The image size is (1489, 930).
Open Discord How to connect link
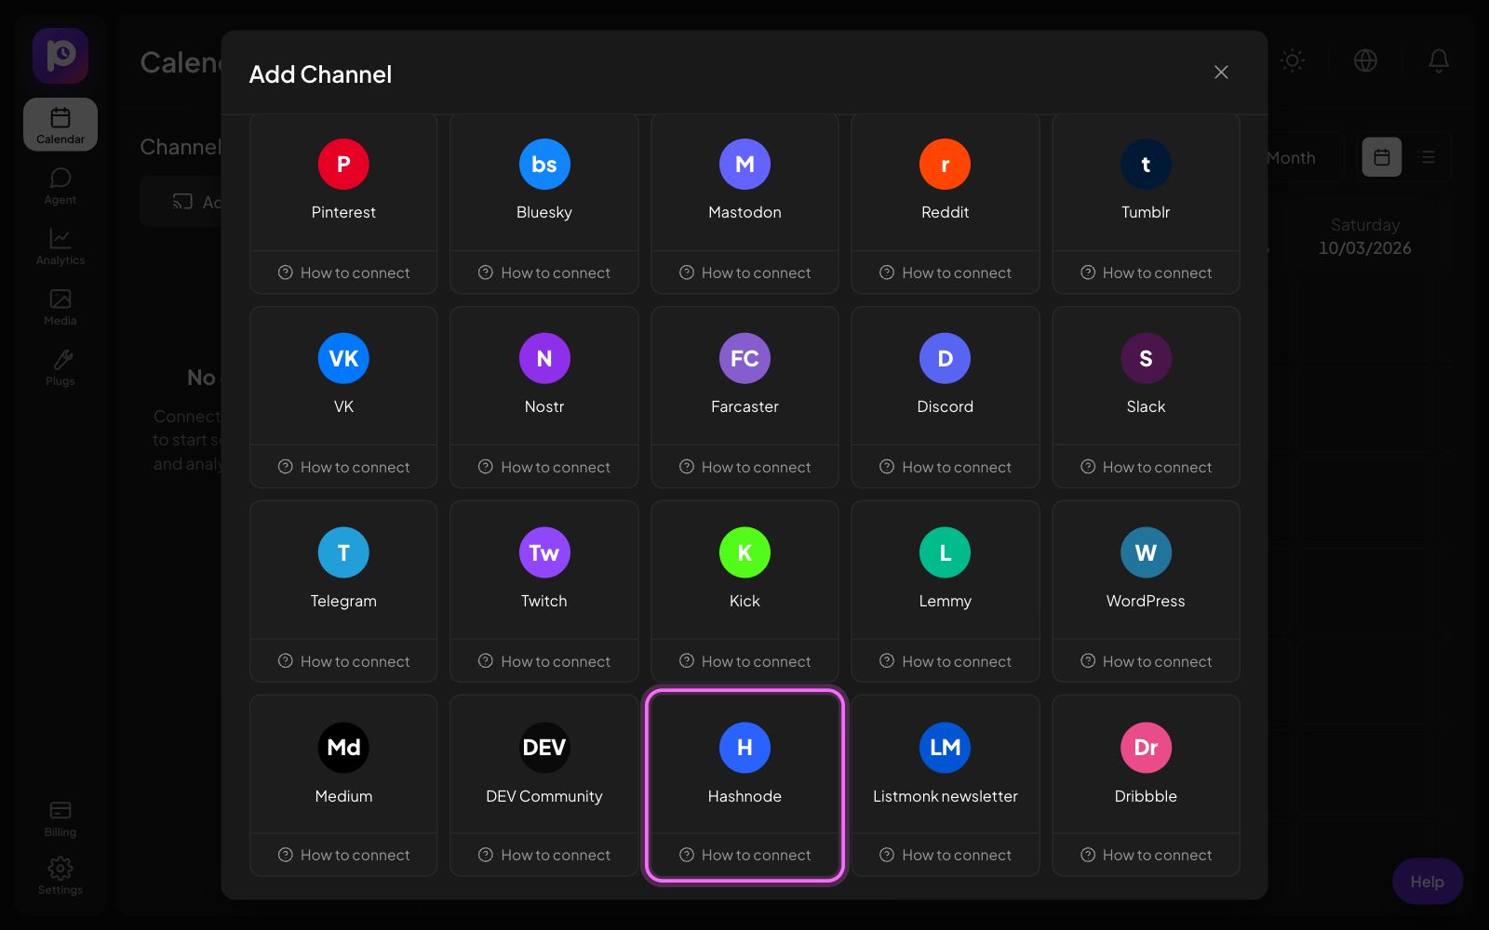pos(945,467)
